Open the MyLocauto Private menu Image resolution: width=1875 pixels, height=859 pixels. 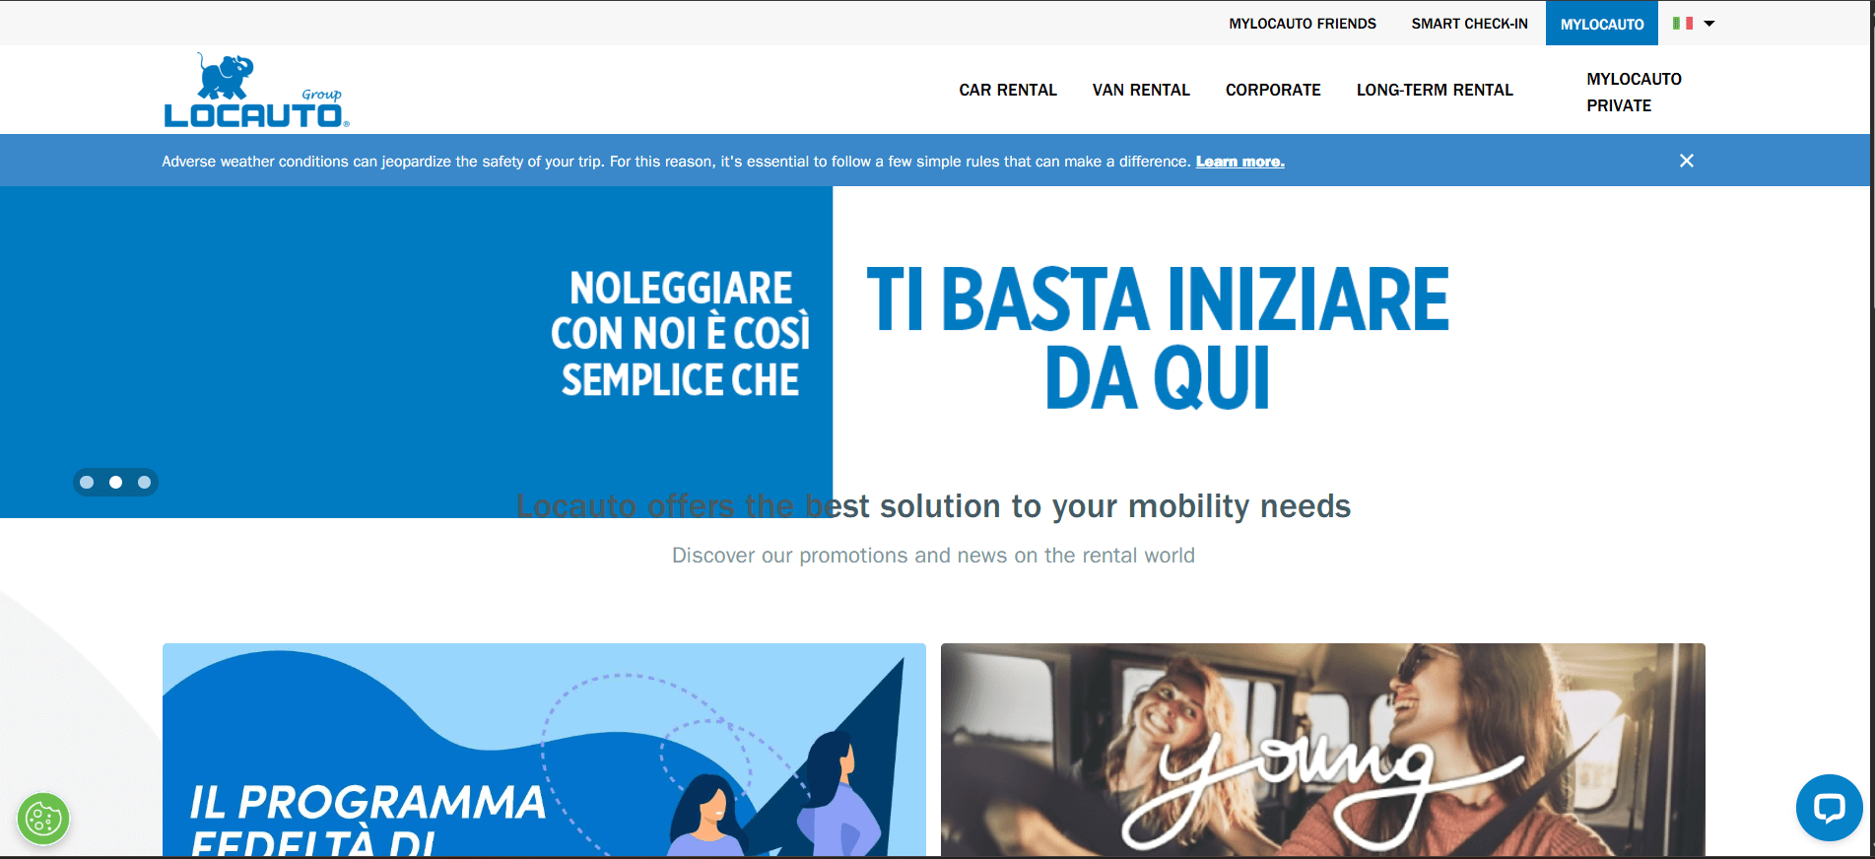tap(1634, 92)
